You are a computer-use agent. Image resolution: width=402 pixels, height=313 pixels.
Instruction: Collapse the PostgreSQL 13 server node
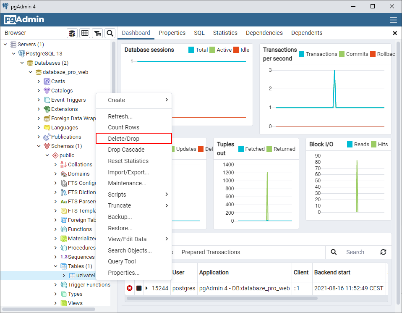13,54
